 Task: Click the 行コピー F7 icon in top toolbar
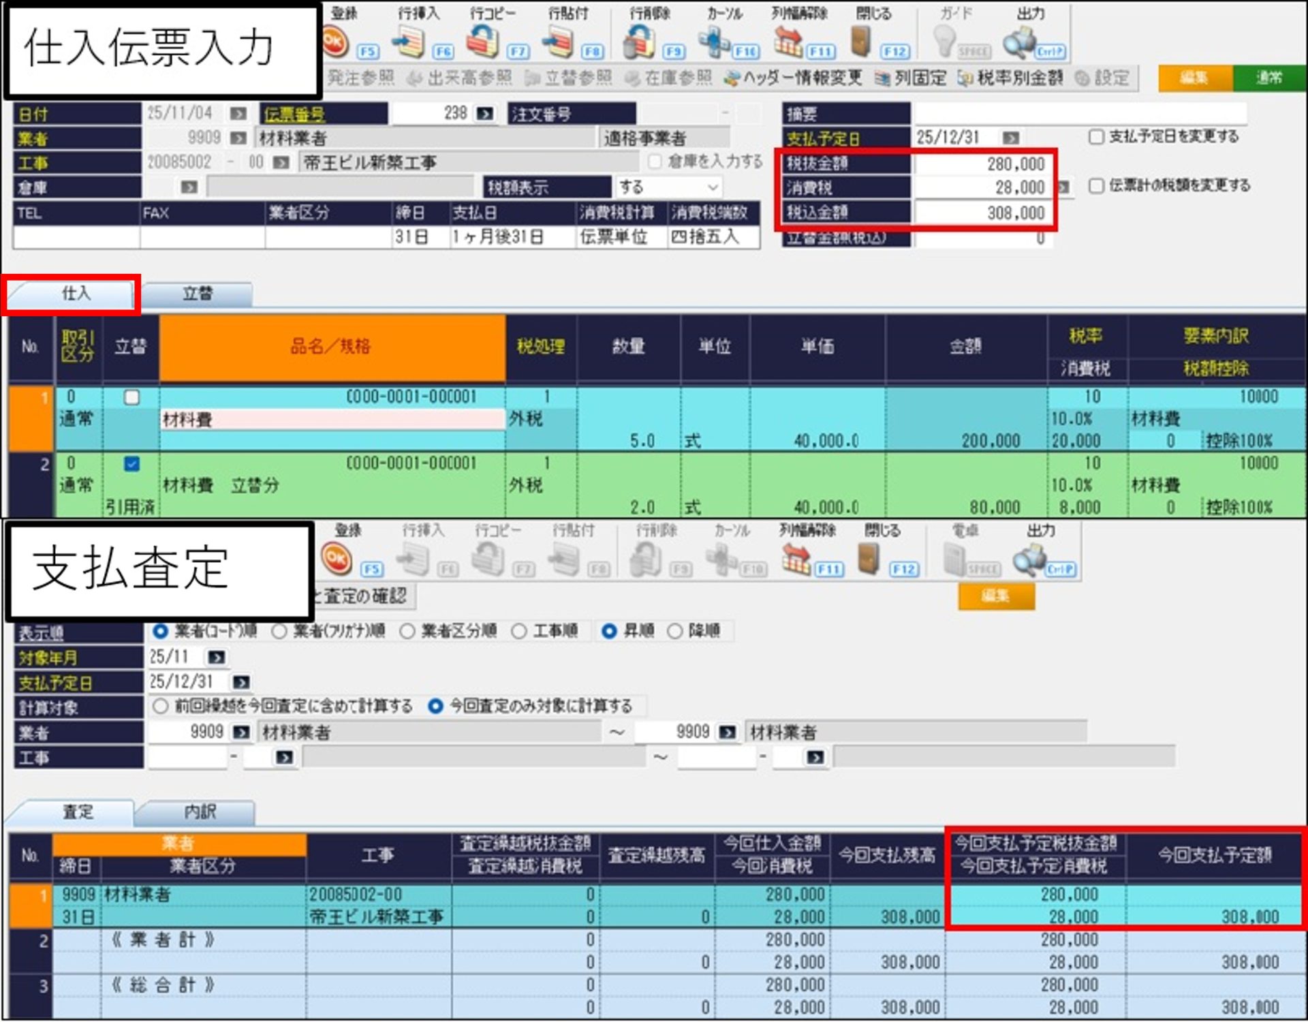pyautogui.click(x=482, y=42)
